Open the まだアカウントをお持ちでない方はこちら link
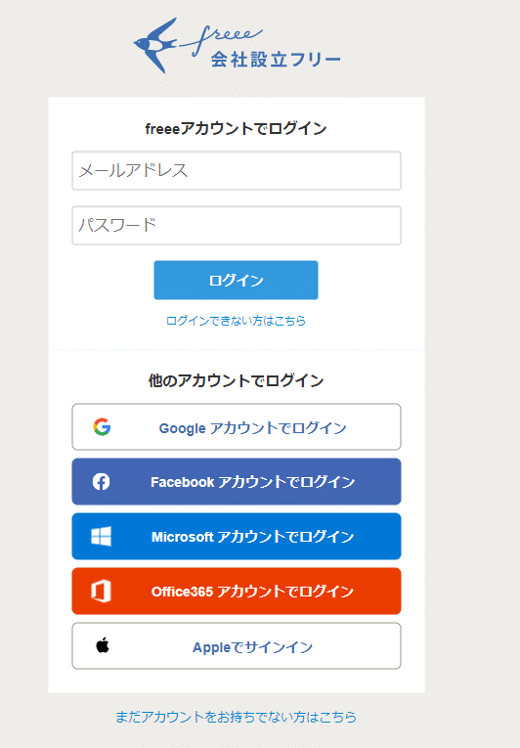Viewport: 520px width, 748px height. 236,717
